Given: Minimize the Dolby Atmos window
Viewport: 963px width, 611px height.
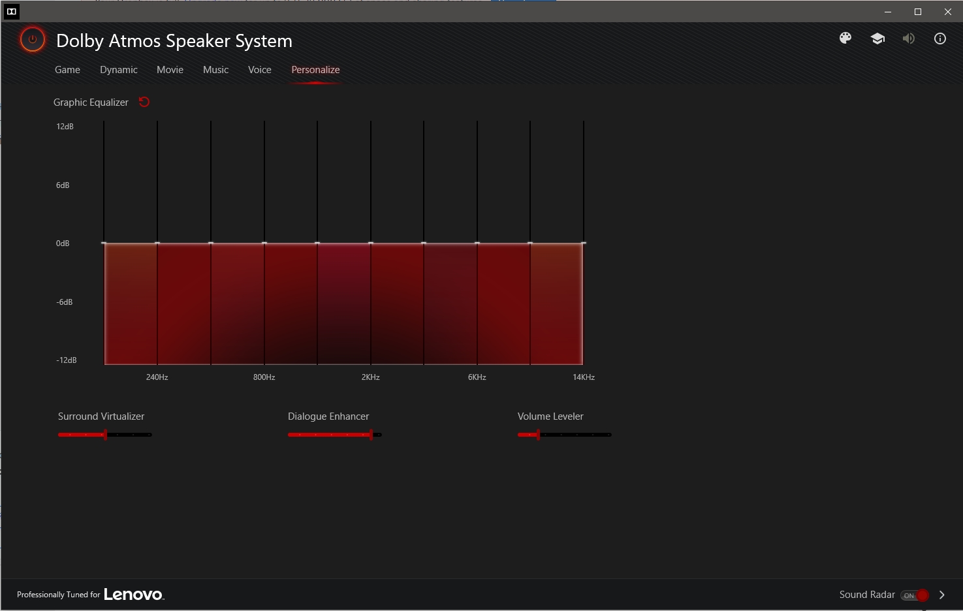Looking at the screenshot, I should pos(888,12).
